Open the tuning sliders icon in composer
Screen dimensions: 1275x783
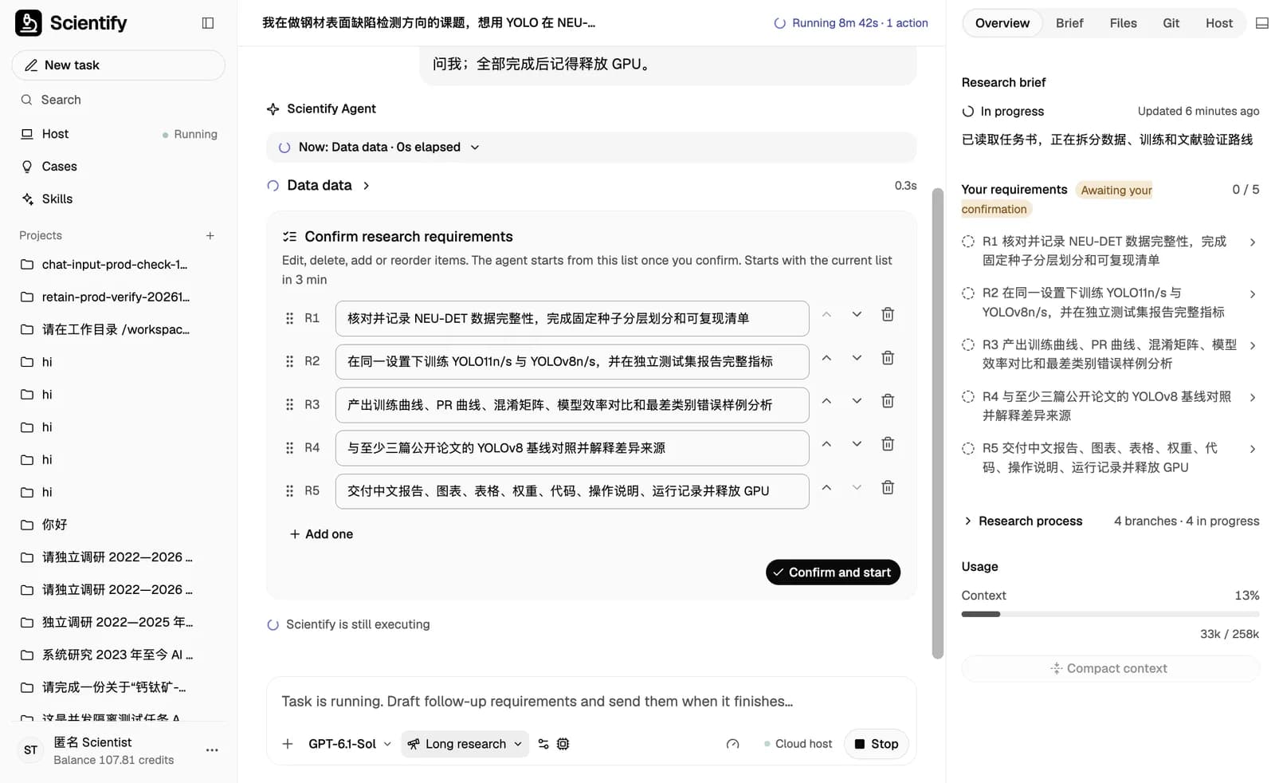click(543, 744)
